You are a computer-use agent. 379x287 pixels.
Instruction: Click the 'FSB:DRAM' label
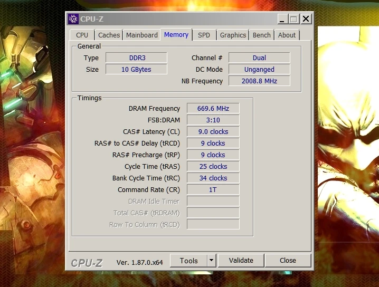coord(164,120)
